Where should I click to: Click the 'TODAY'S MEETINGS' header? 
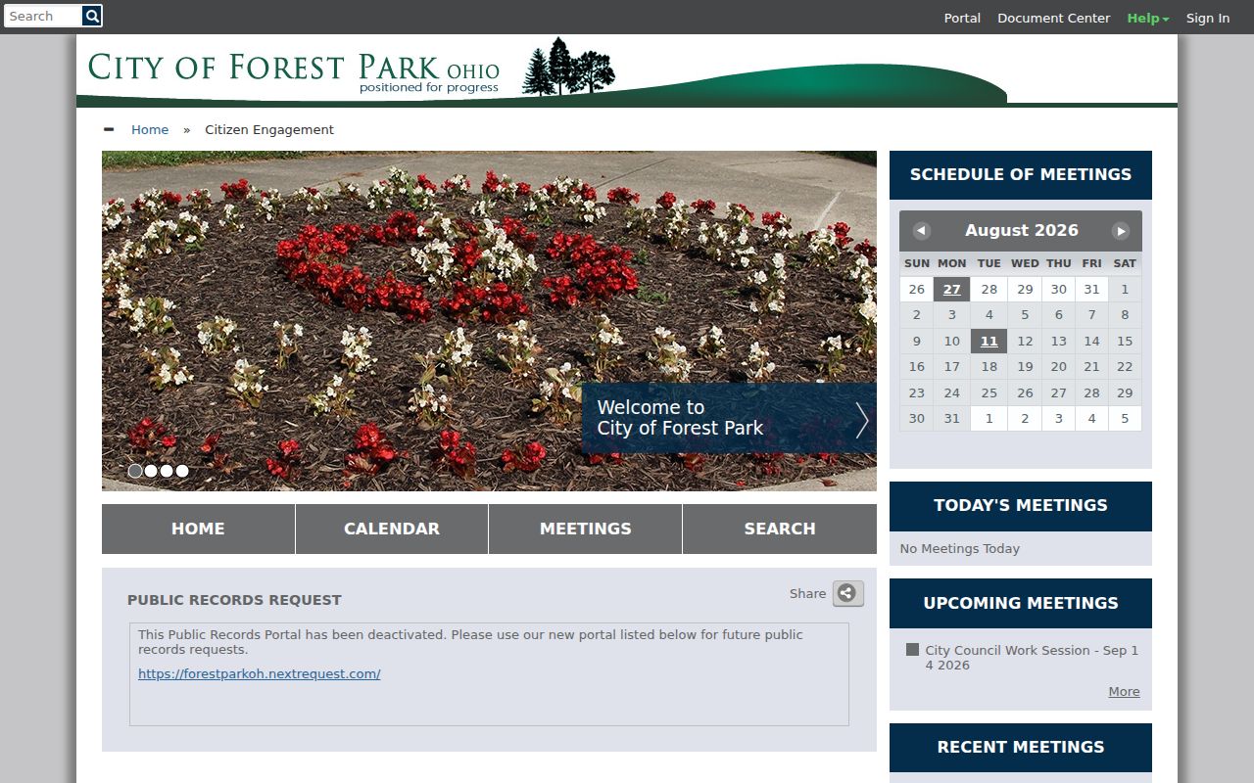(1021, 506)
